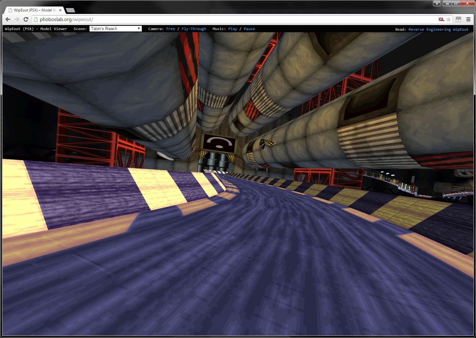Reload the page with the refresh icon
476x338 pixels.
26,19
